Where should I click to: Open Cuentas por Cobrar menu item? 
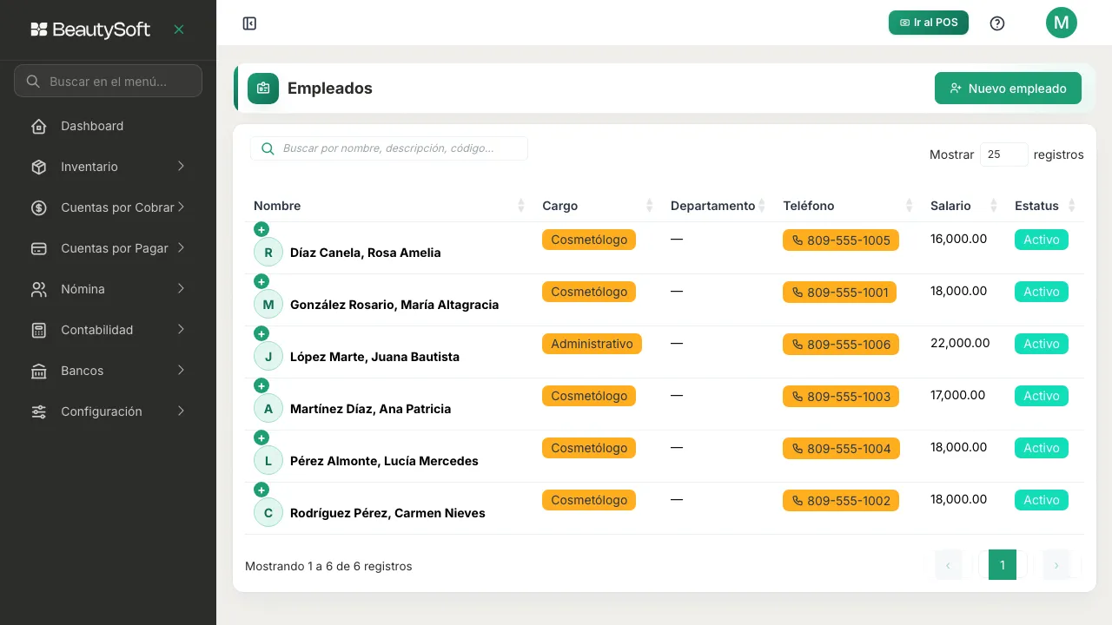(108, 207)
